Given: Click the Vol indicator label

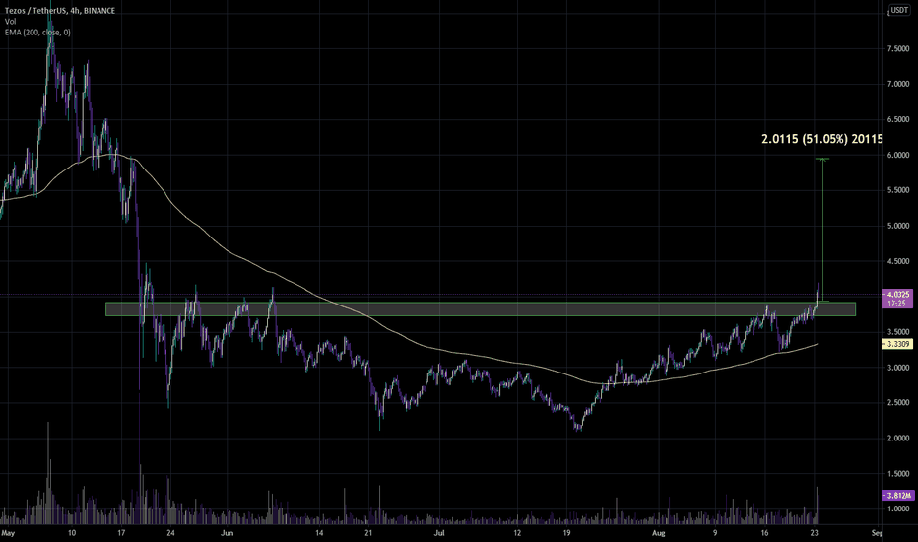Looking at the screenshot, I should click(x=10, y=21).
